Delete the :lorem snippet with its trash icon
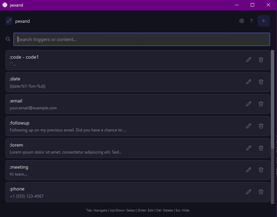Screen dimensions: 277x217 click(x=261, y=148)
